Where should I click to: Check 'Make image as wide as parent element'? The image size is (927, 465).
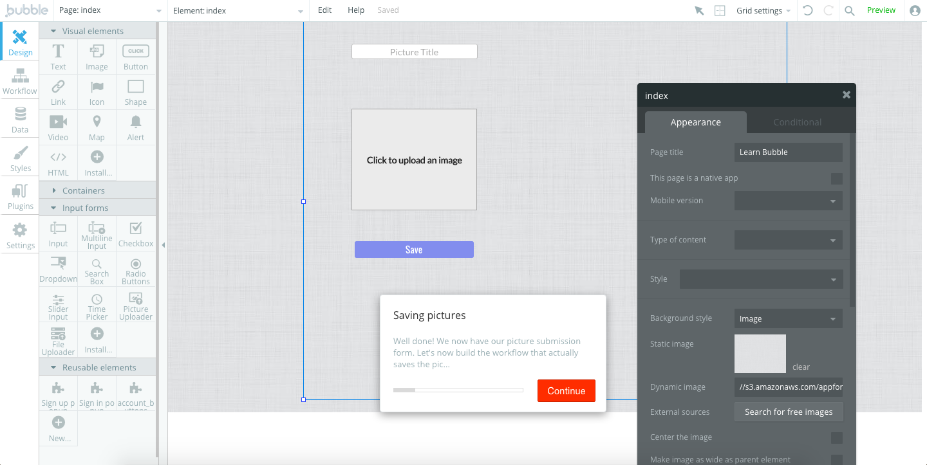(x=836, y=459)
